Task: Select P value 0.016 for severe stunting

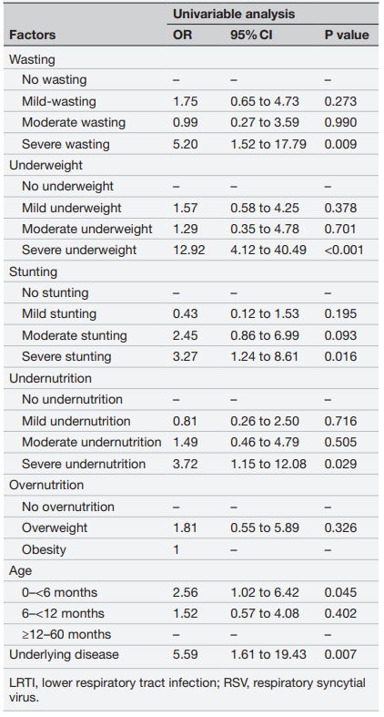Action: tap(340, 356)
